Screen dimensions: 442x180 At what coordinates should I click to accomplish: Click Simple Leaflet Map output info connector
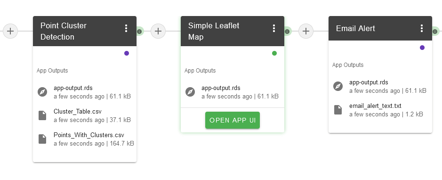click(x=287, y=31)
